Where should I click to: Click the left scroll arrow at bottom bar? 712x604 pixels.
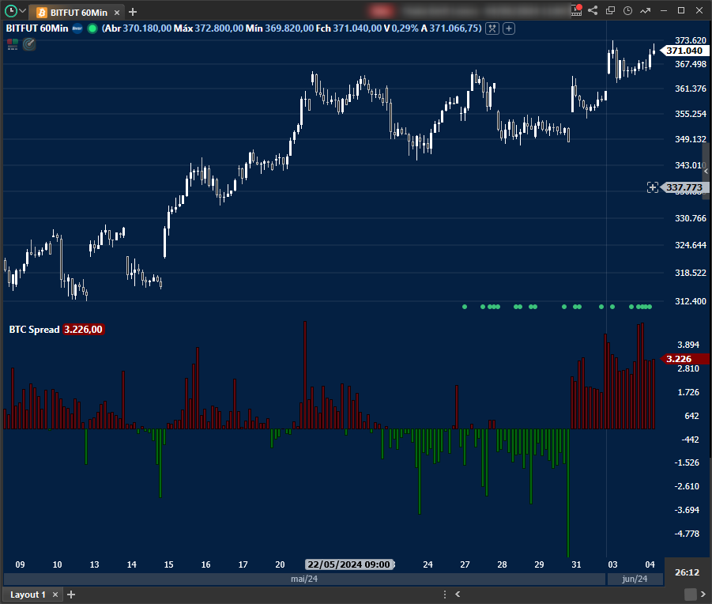pos(458,594)
